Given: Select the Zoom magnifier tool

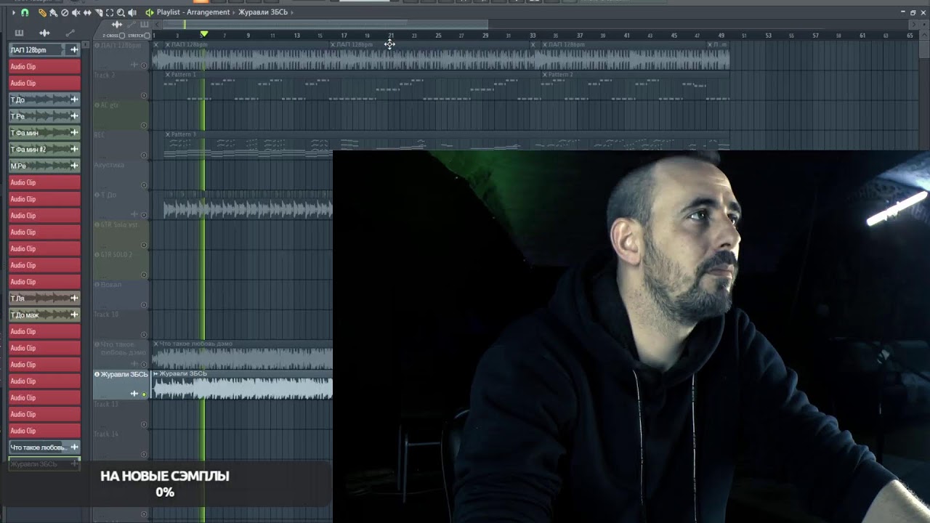Looking at the screenshot, I should click(x=121, y=12).
